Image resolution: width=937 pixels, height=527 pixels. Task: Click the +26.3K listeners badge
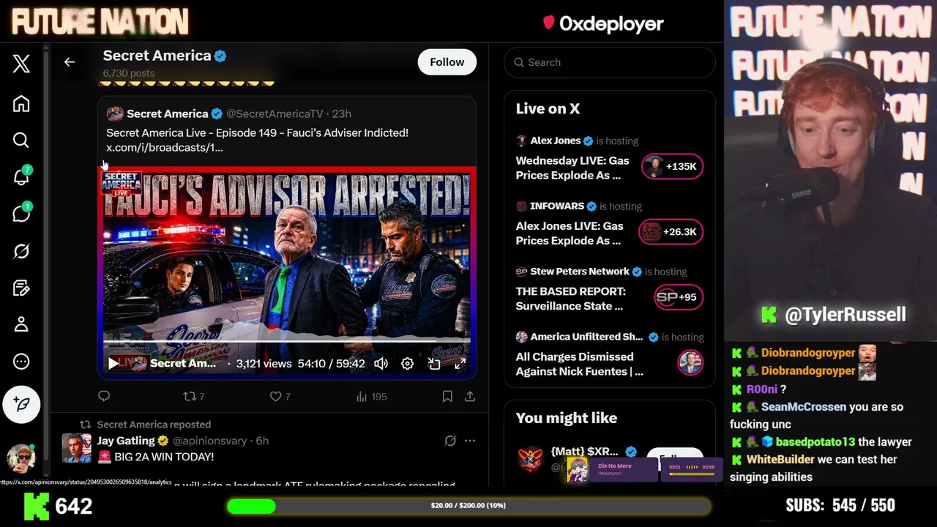click(671, 231)
